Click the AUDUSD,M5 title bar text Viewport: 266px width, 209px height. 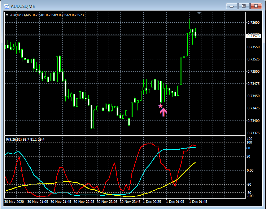(22, 6)
